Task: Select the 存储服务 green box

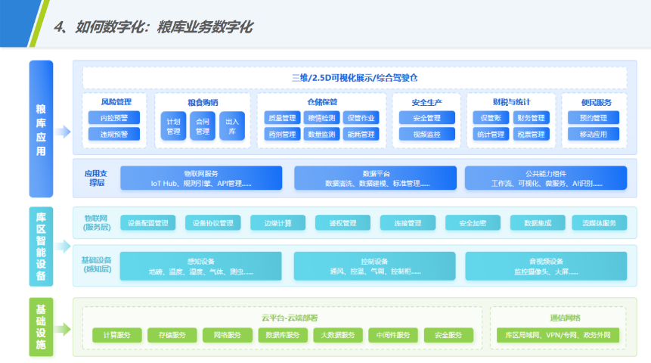Action: click(x=172, y=335)
